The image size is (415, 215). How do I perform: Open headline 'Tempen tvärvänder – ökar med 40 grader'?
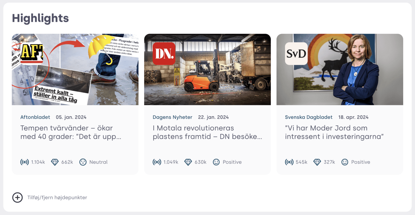tap(71, 132)
